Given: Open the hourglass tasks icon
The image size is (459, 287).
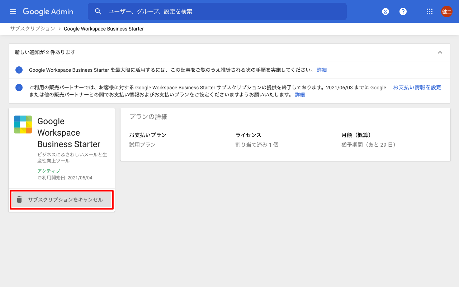Looking at the screenshot, I should [x=385, y=11].
